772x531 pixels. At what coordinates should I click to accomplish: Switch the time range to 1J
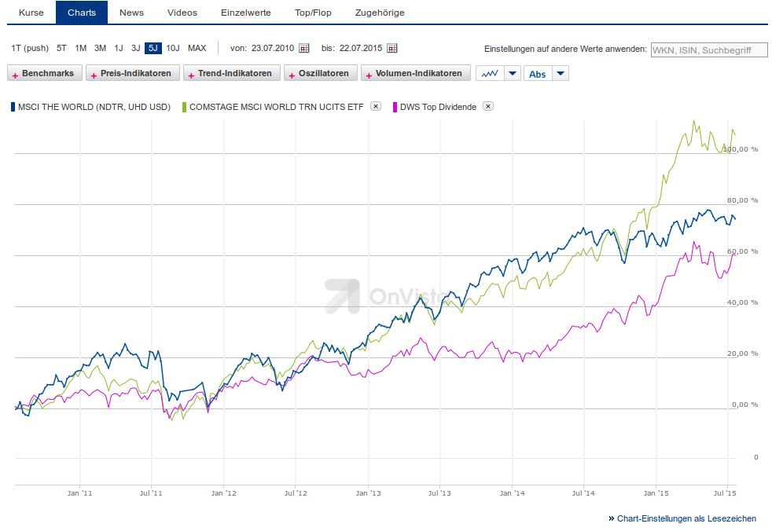click(x=119, y=49)
